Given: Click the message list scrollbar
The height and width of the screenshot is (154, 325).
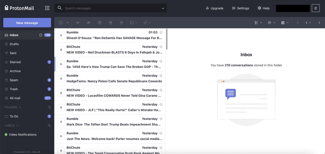Looking at the screenshot, I should (167, 39).
